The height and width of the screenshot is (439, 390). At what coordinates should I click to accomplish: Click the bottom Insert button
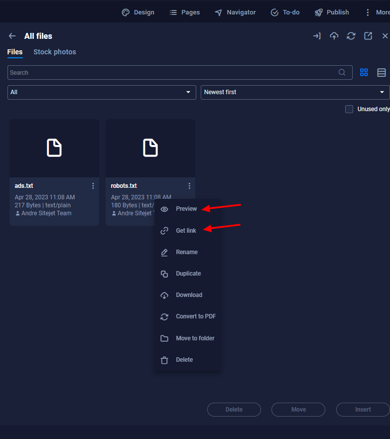click(x=363, y=410)
